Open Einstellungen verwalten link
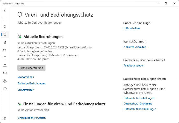The height and width of the screenshot is (123, 179). click(x=32, y=118)
